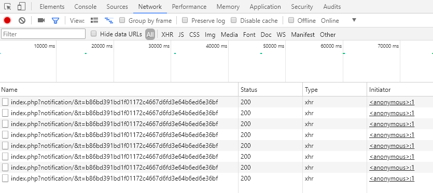The height and width of the screenshot is (193, 433).
Task: Click the capture screenshots camera icon
Action: point(41,20)
